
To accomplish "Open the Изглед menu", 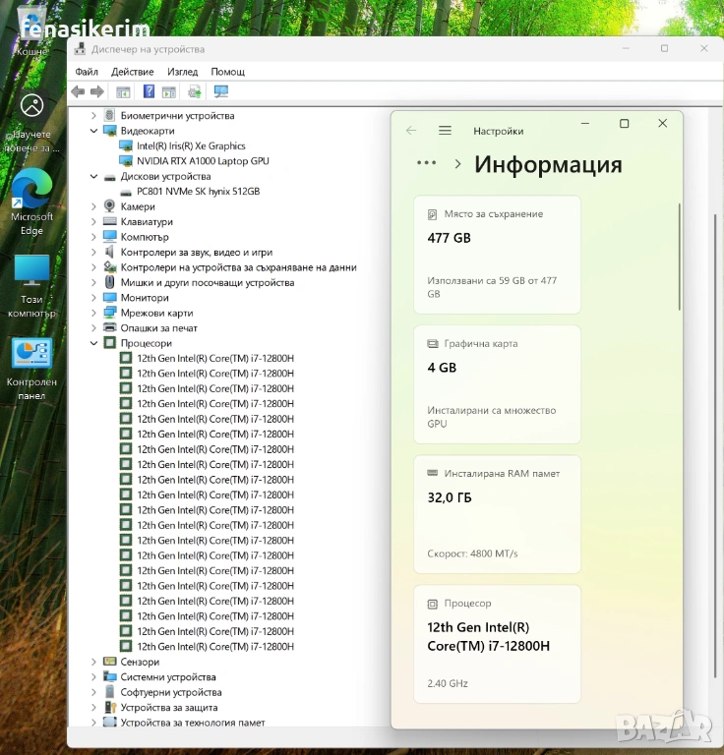I will pos(182,72).
